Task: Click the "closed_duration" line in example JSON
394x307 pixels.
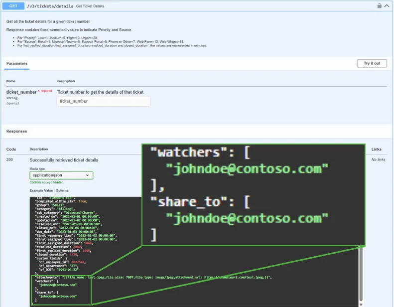Action: 57,255
